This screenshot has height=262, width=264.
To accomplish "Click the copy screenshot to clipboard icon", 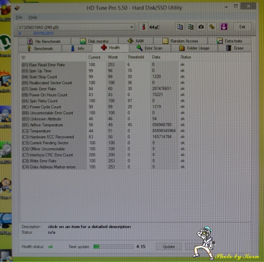I will 191,27.
